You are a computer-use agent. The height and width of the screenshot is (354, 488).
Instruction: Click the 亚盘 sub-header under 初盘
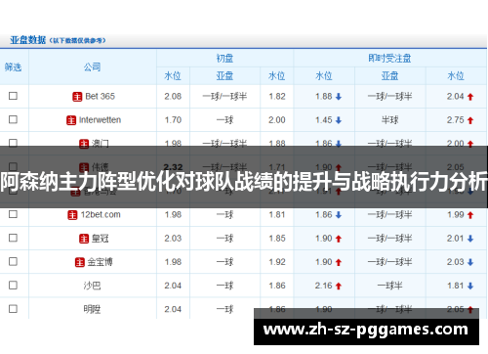(224, 76)
